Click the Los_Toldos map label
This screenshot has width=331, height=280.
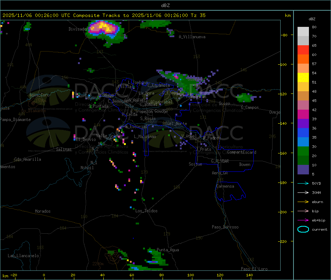pos(146,211)
